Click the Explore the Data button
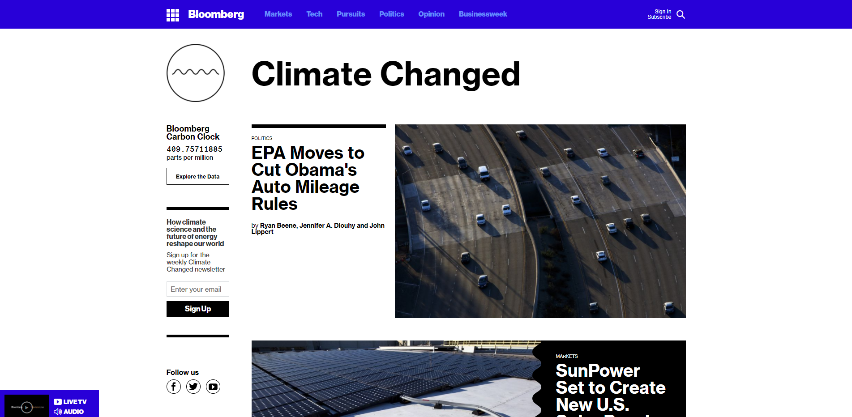852x417 pixels. point(198,176)
